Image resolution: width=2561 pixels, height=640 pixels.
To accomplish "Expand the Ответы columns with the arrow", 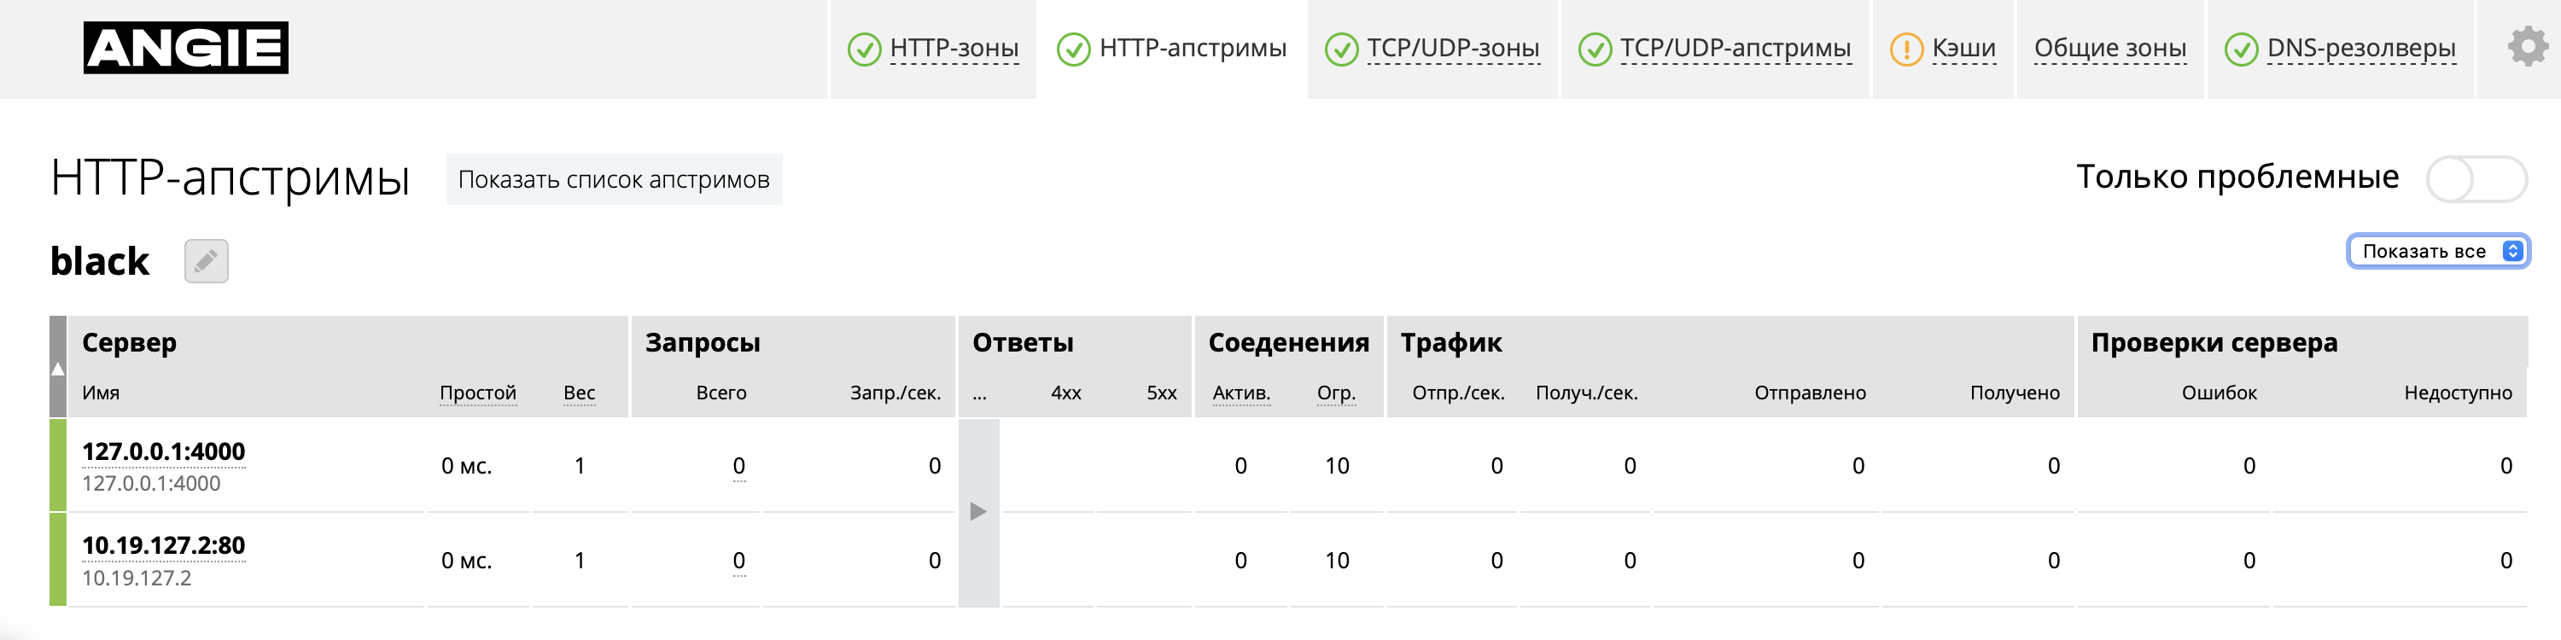I will (978, 512).
